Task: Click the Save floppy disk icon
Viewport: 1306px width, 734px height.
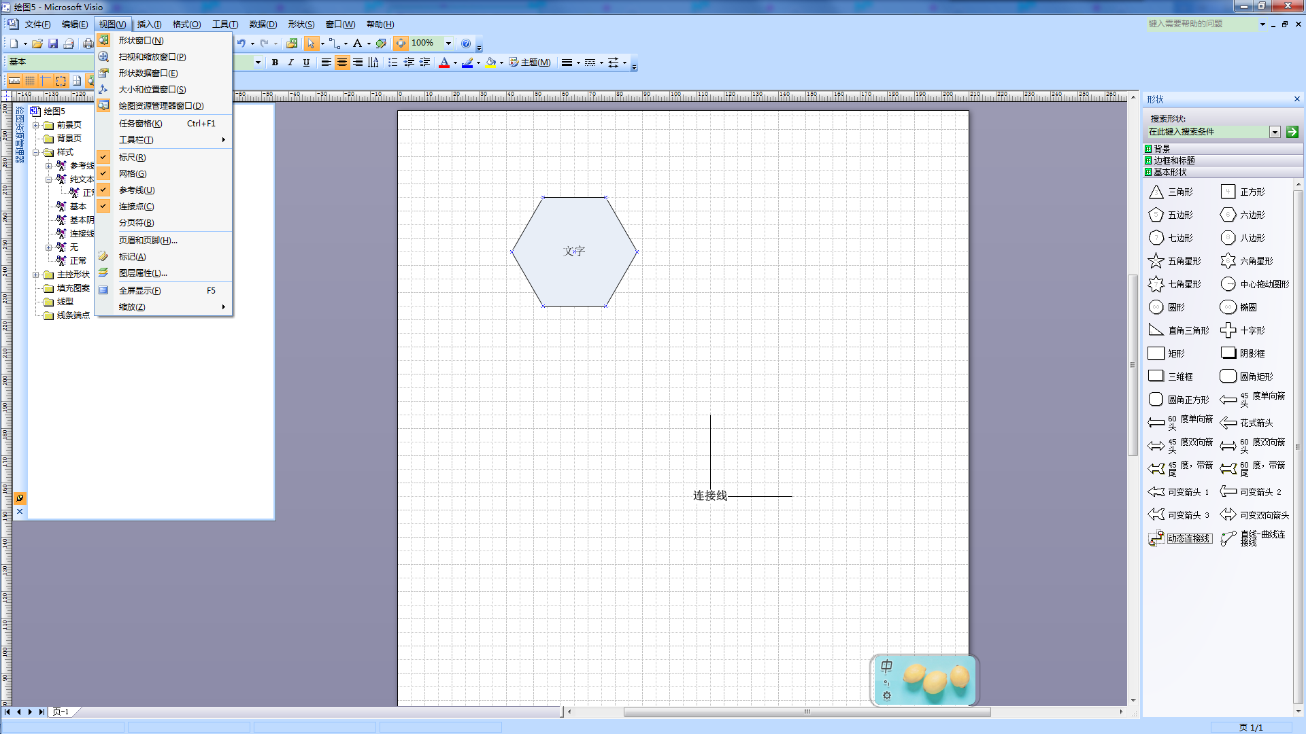Action: (x=53, y=43)
